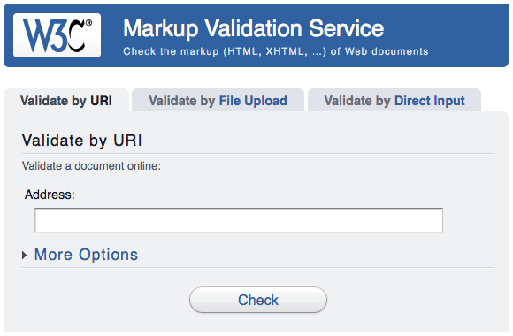Focus the Address text input field
This screenshot has width=513, height=336.
(x=239, y=220)
